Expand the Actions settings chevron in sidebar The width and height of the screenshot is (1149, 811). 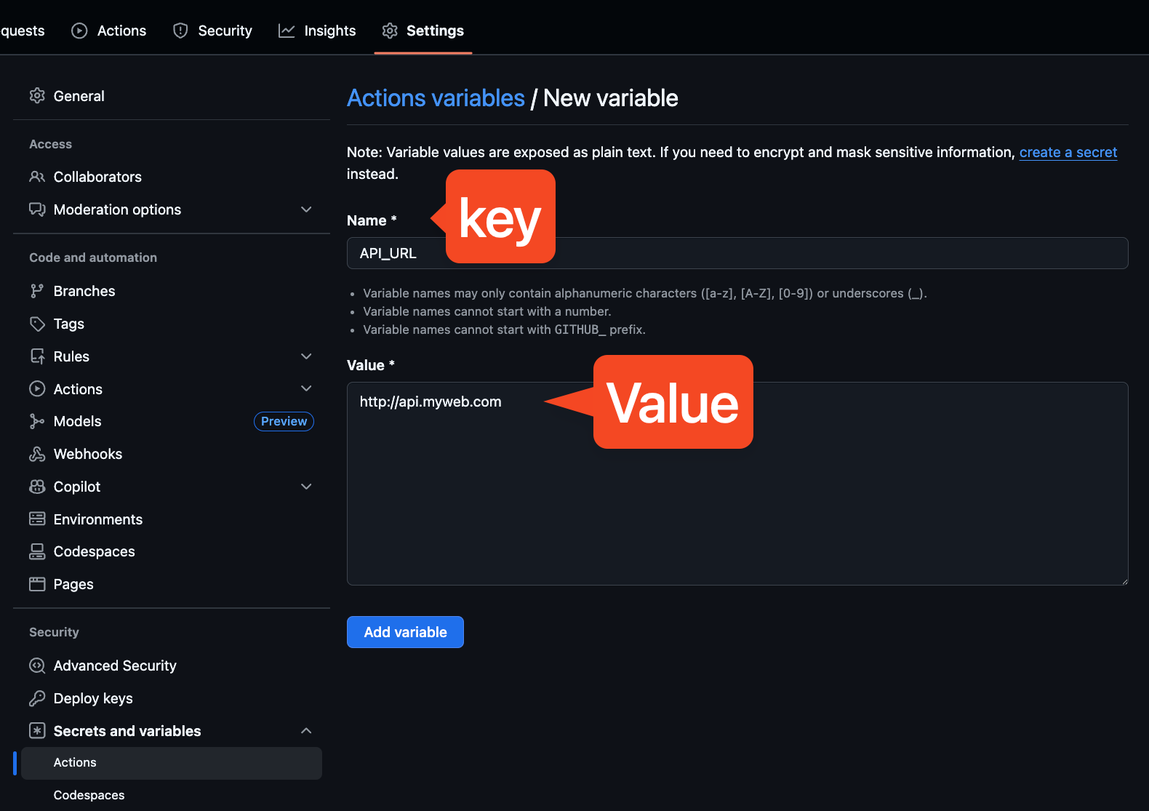(306, 389)
